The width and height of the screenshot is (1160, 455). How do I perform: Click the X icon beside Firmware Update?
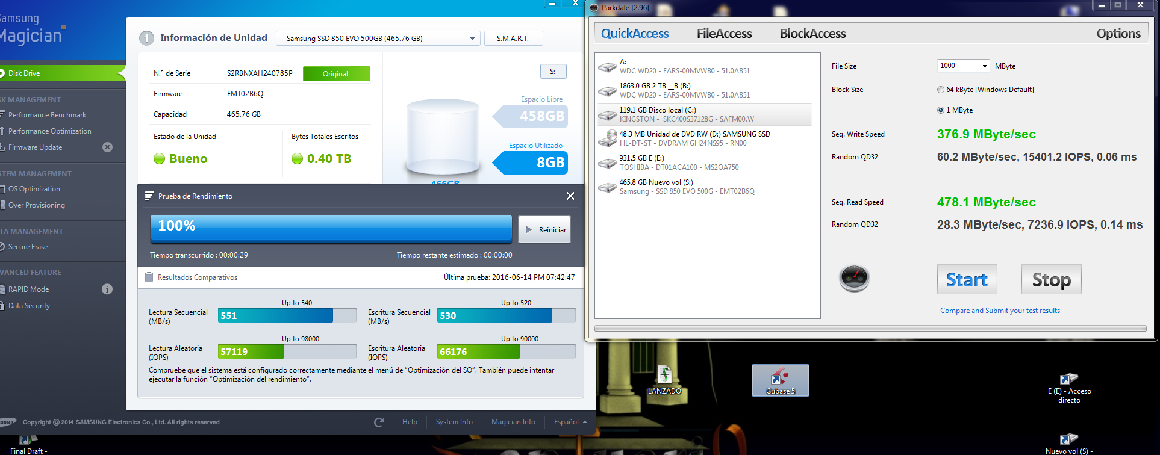(x=107, y=147)
